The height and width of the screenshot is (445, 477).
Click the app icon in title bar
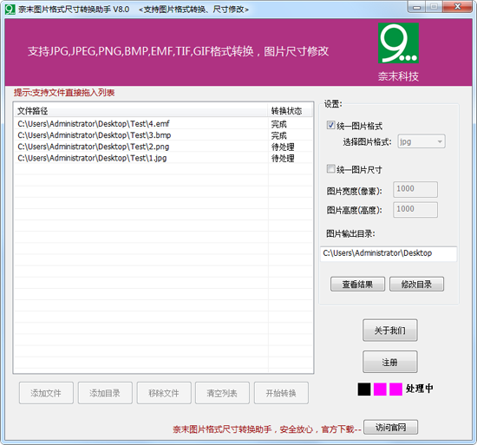[10, 10]
